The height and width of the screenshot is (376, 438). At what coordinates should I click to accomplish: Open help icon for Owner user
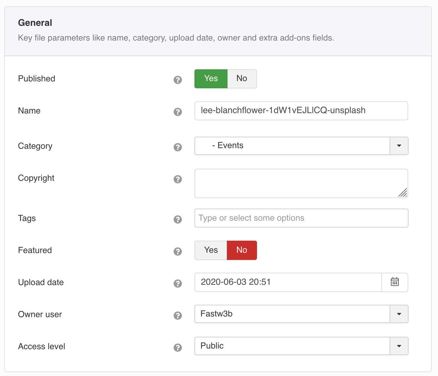178,316
